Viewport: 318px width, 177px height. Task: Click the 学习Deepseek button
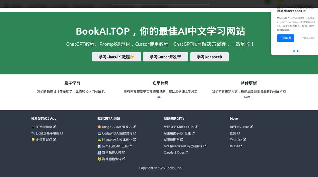[210, 57]
